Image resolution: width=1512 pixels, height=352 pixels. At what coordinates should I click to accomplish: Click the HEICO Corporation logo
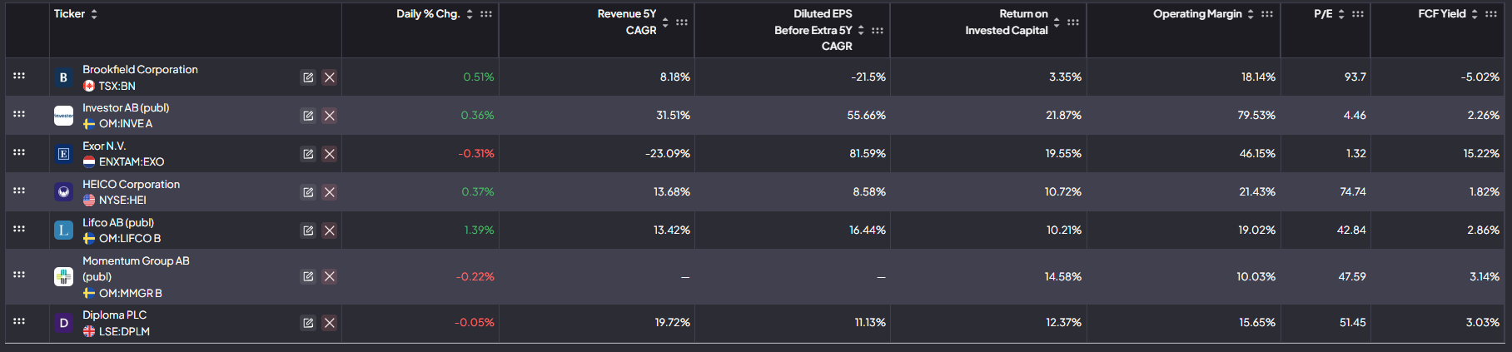point(63,192)
